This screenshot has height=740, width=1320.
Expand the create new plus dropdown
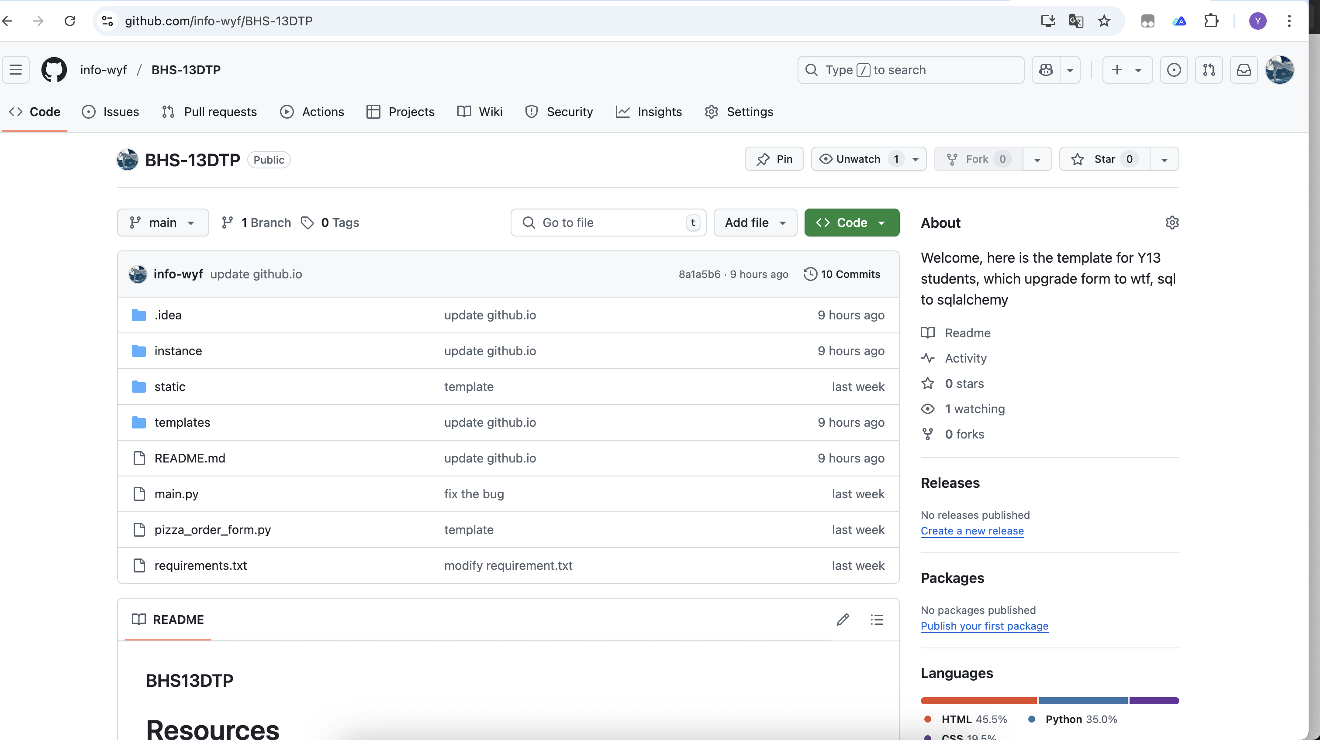pyautogui.click(x=1127, y=70)
